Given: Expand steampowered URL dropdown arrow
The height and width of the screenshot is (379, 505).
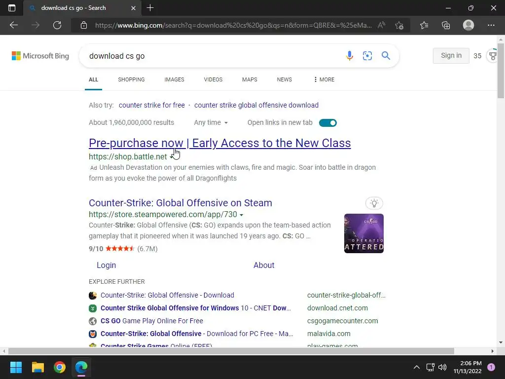Looking at the screenshot, I should click(x=242, y=215).
